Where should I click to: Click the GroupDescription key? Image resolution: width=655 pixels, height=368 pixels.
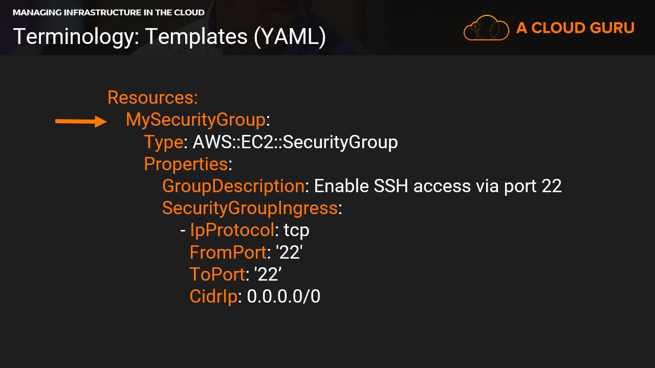point(233,186)
